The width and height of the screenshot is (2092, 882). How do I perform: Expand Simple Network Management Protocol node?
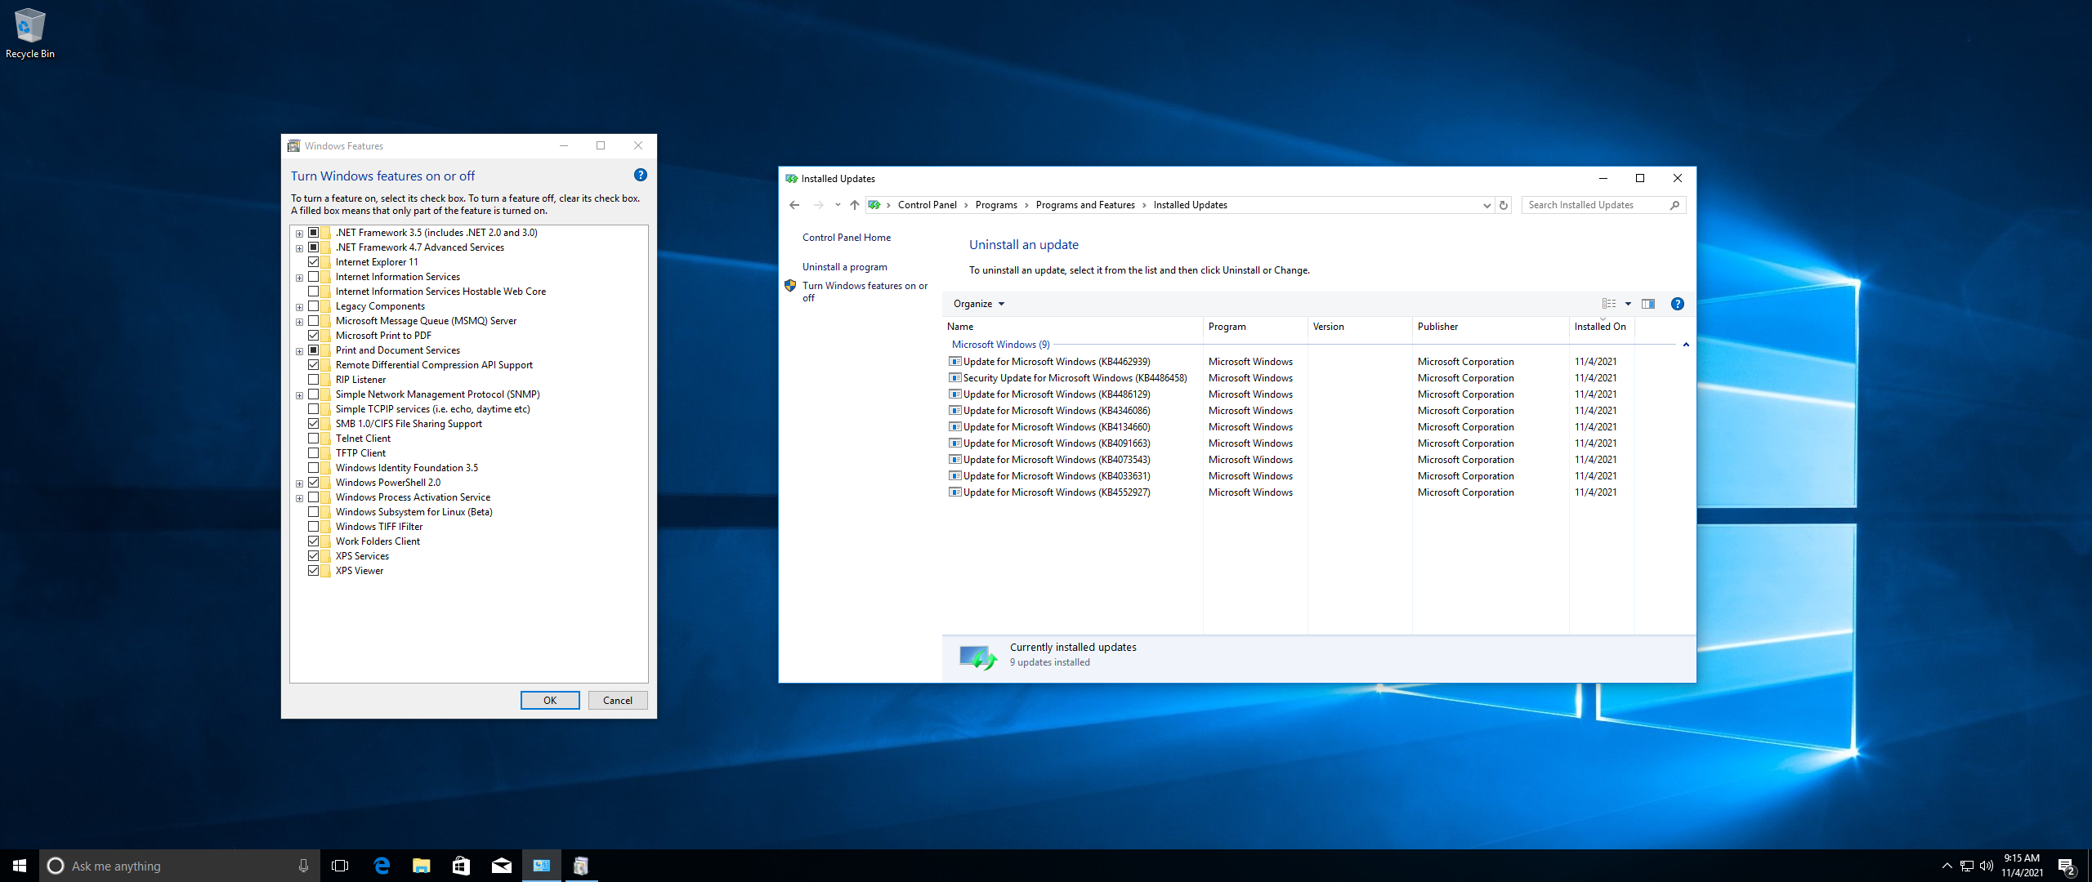[299, 395]
